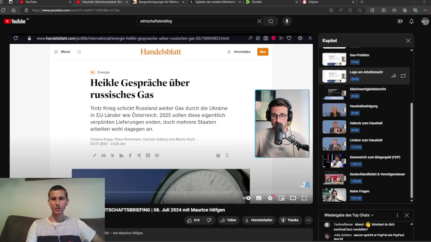This screenshot has width=431, height=242.
Task: Toggle fullscreen for the video
Action: 304,198
